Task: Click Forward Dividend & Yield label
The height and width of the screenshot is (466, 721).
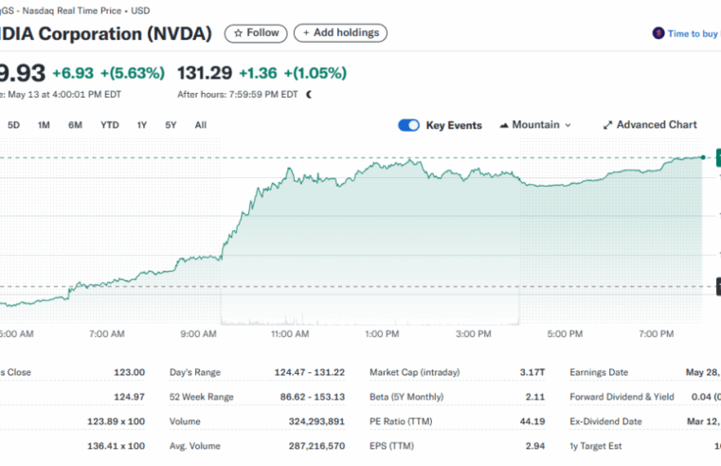Action: pos(622,397)
